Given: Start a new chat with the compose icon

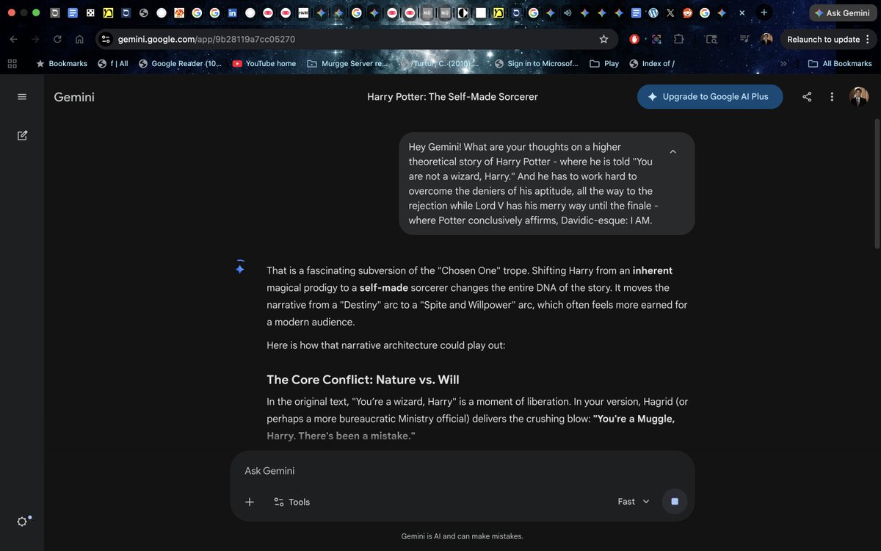Looking at the screenshot, I should point(22,135).
